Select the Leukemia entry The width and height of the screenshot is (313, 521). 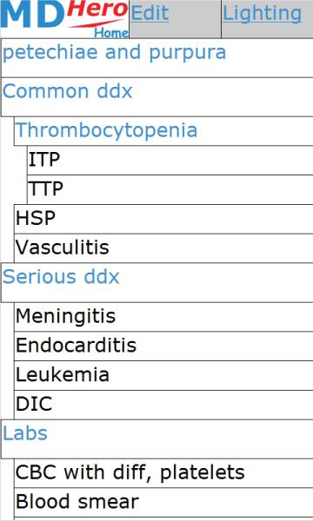point(163,375)
